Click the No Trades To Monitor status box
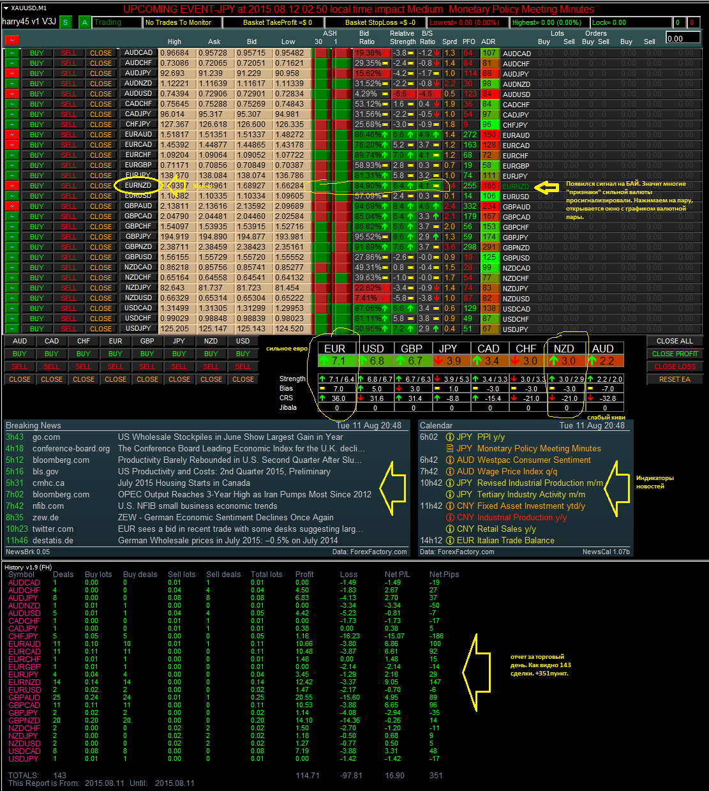Image resolution: width=709 pixels, height=791 pixels. pos(182,22)
